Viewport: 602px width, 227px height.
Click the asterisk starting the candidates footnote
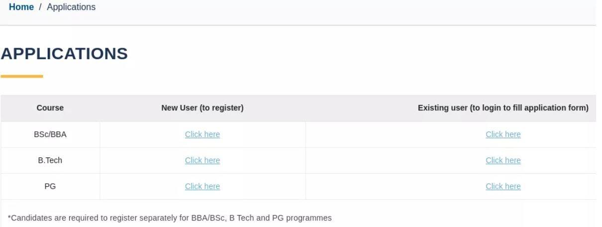9,217
